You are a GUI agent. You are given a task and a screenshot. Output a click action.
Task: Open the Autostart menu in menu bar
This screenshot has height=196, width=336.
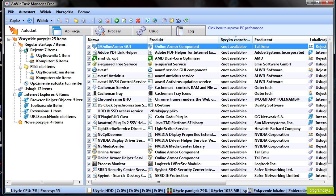(27, 12)
